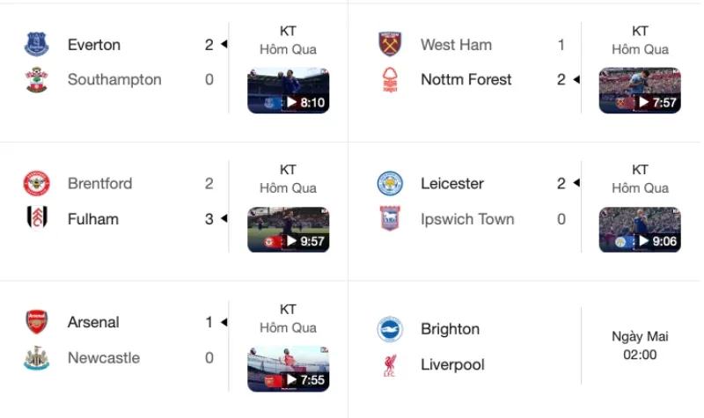Play the Arsenal vs Newcastle 7:55 highlights
This screenshot has width=704, height=418.
tap(289, 369)
